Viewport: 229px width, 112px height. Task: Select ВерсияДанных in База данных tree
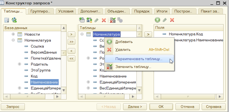[x=44, y=52]
